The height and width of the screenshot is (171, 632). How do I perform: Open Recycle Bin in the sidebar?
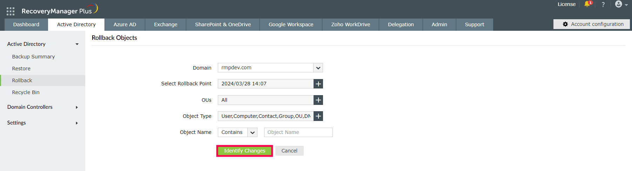pyautogui.click(x=26, y=92)
